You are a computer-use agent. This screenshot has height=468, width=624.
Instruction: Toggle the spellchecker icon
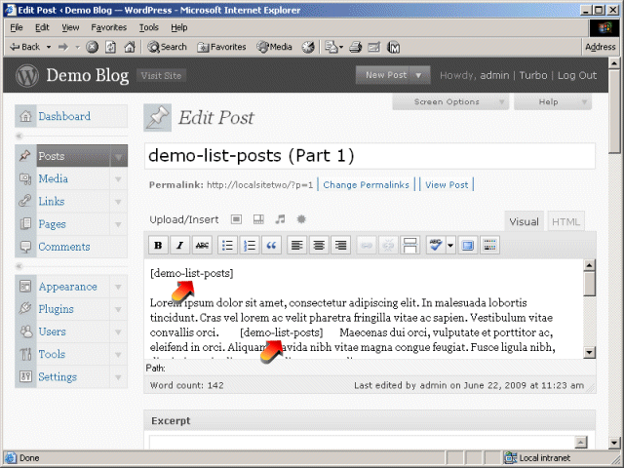click(436, 245)
